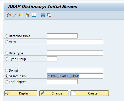Click the Display button with glasses icon
The width and height of the screenshot is (124, 101).
21,93
